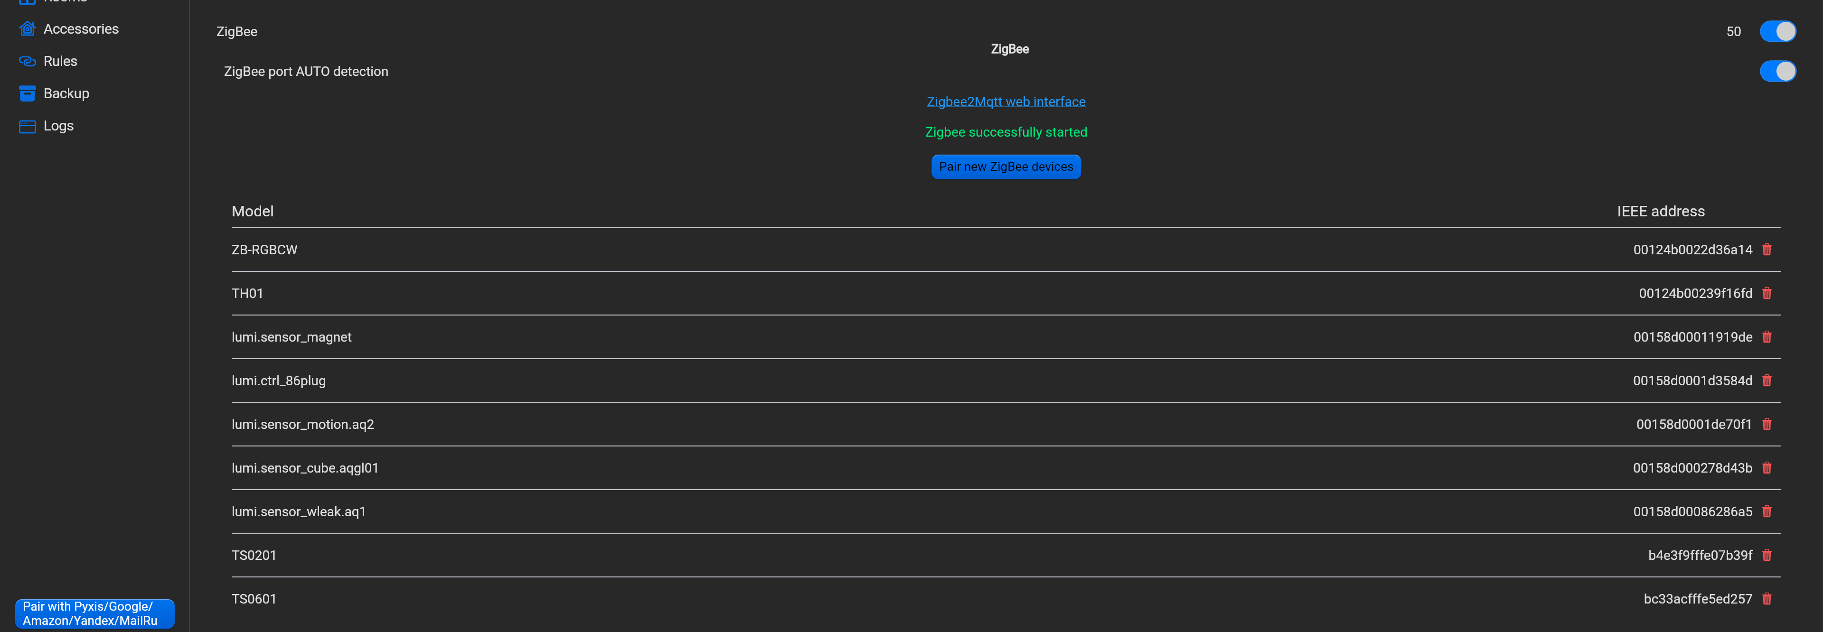This screenshot has width=1823, height=632.
Task: Click Pair with Pyxis/Google/Amazon button
Action: pos(95,613)
